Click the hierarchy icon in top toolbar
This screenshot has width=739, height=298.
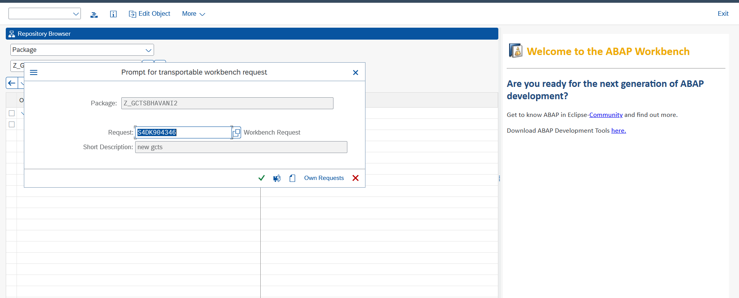click(94, 14)
